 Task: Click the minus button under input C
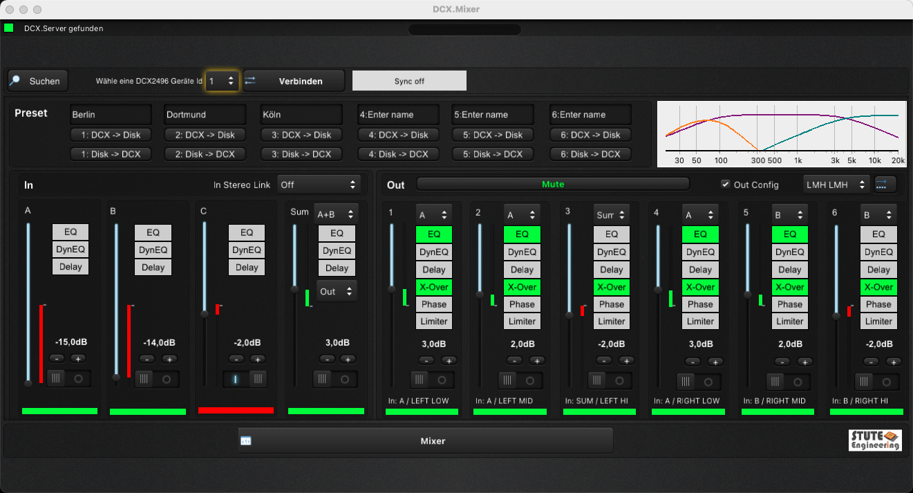point(237,359)
